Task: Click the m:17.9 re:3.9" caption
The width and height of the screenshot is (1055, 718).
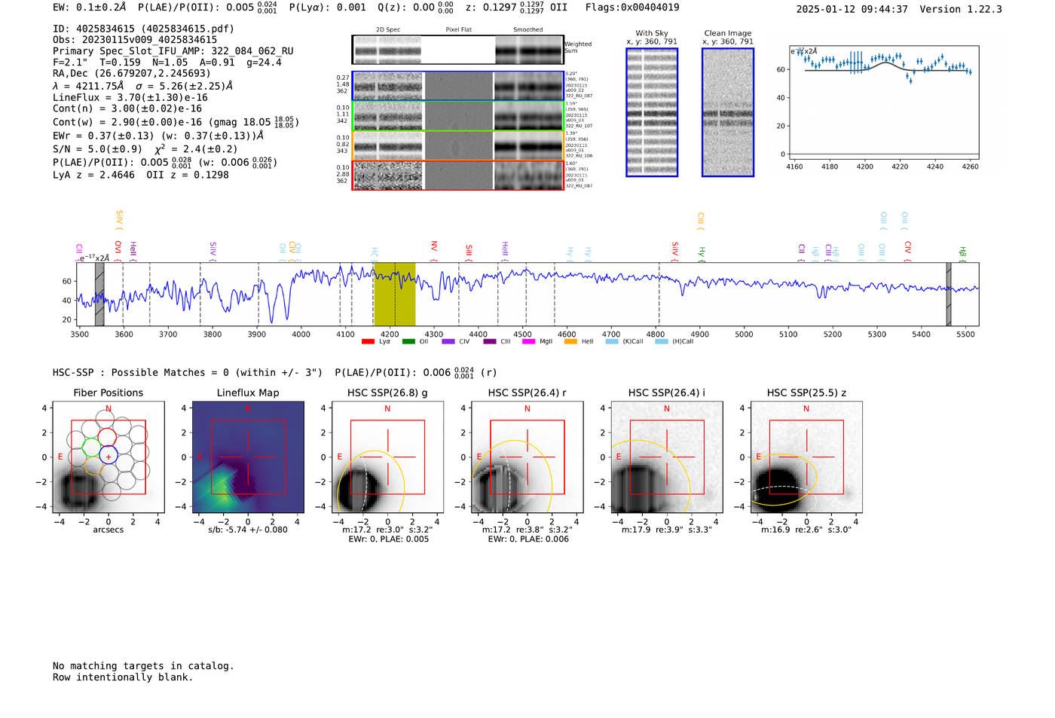Action: 666,530
